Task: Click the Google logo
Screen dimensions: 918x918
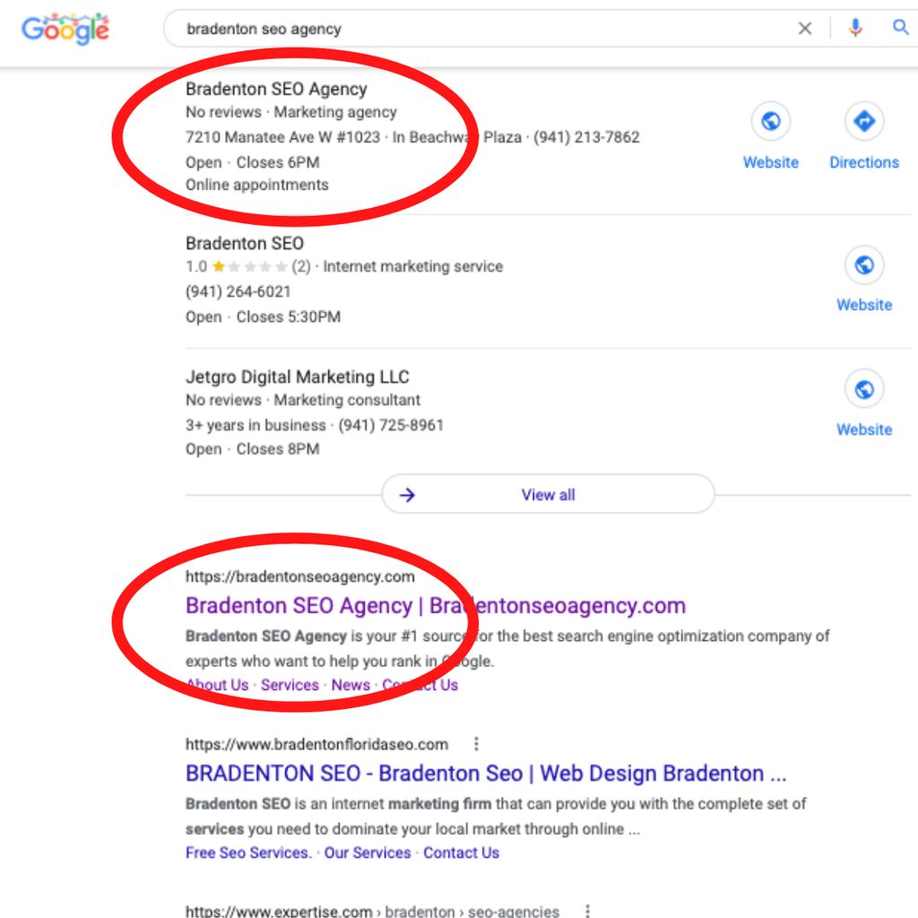Action: 65,29
